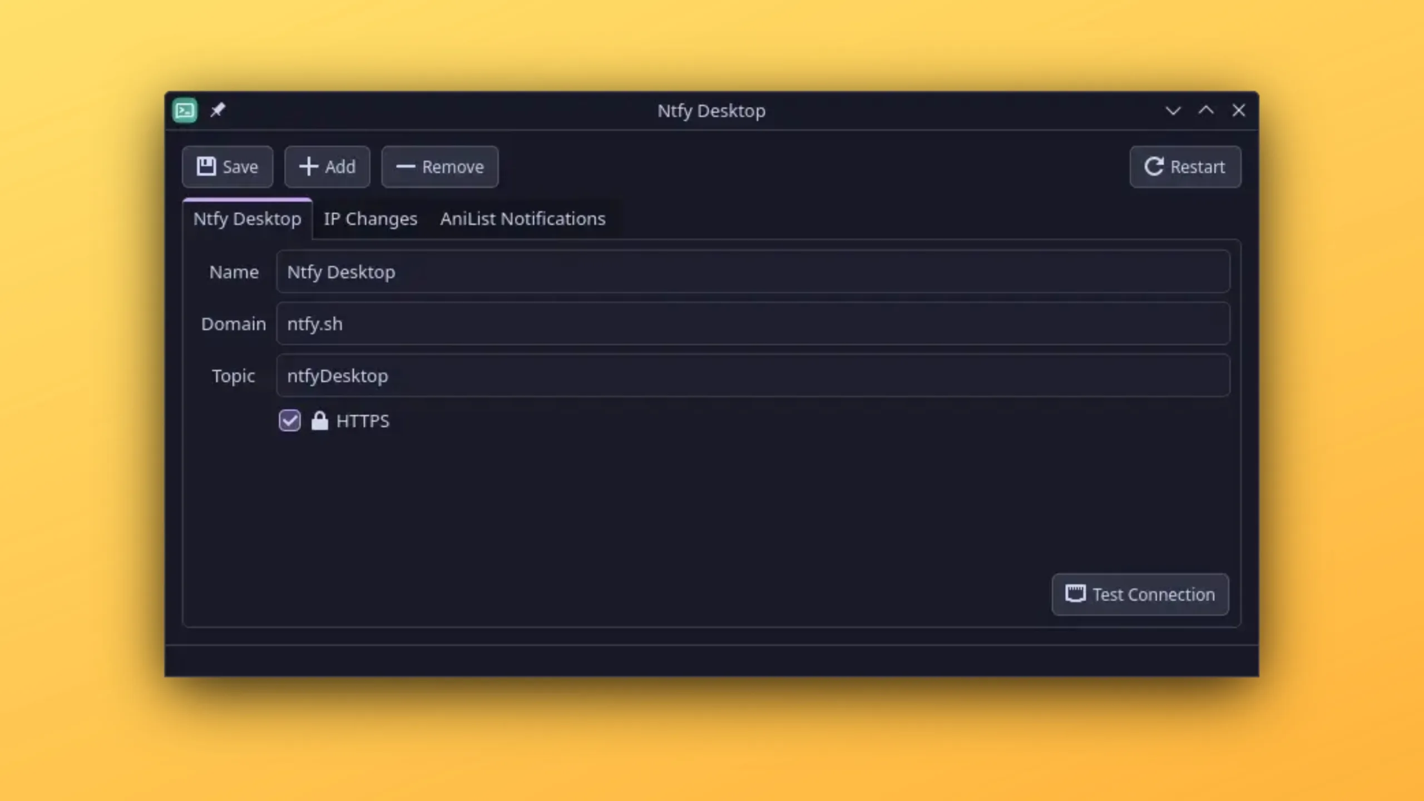Click into the Topic field
The width and height of the screenshot is (1424, 801).
pos(753,375)
